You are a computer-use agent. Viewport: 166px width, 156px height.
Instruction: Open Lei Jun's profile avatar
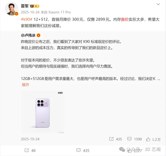(x=12, y=9)
